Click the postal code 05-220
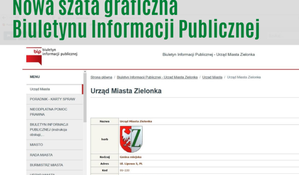The image size is (299, 175). (x=124, y=170)
